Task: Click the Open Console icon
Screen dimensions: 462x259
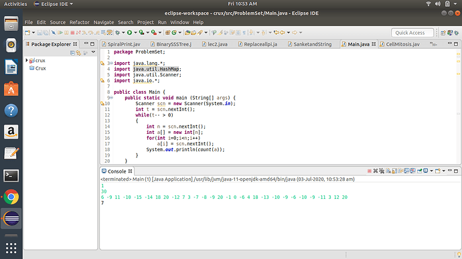Action: 438,171
